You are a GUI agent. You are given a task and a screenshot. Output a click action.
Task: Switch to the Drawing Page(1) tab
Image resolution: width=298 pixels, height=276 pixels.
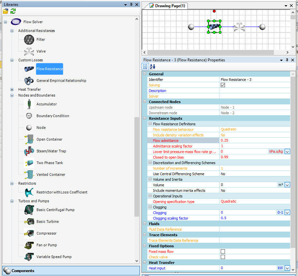click(167, 6)
